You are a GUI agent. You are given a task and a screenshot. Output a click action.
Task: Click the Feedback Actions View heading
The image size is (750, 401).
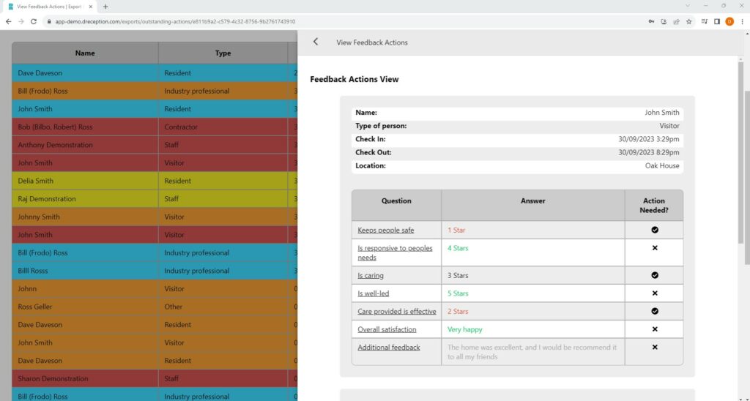(354, 79)
